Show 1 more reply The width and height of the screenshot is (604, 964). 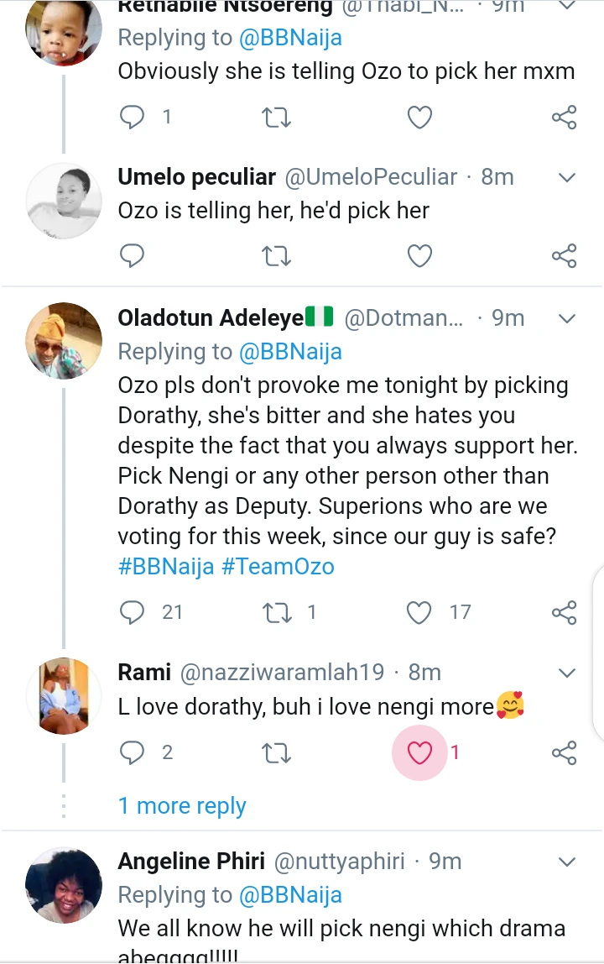pyautogui.click(x=182, y=806)
